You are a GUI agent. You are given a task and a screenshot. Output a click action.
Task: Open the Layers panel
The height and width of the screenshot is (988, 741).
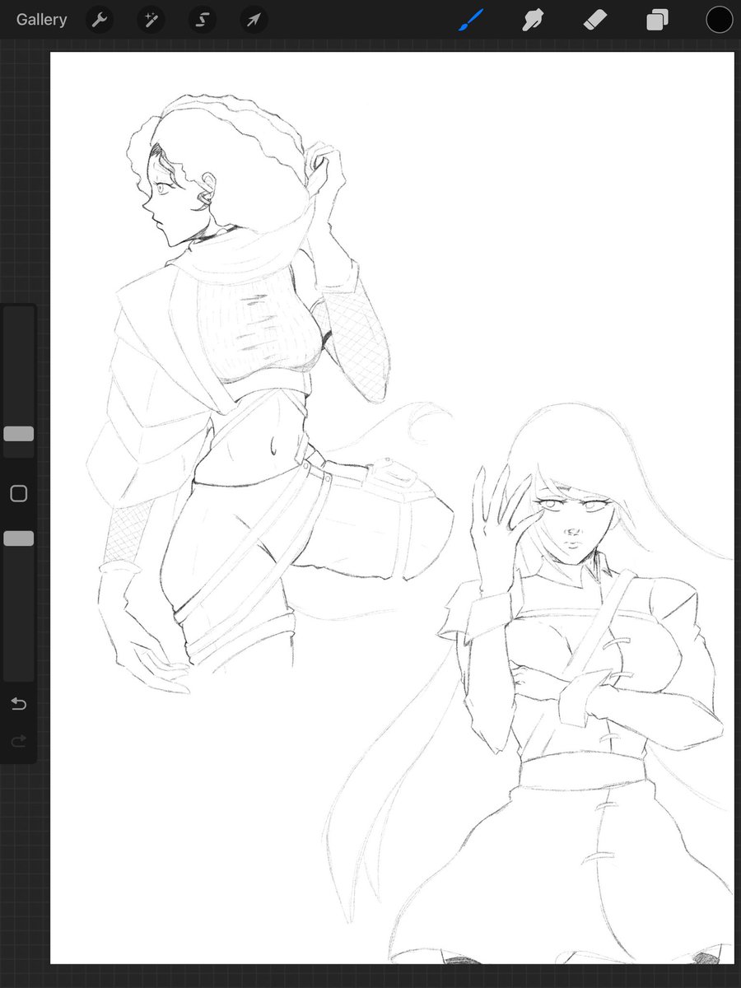[x=657, y=20]
